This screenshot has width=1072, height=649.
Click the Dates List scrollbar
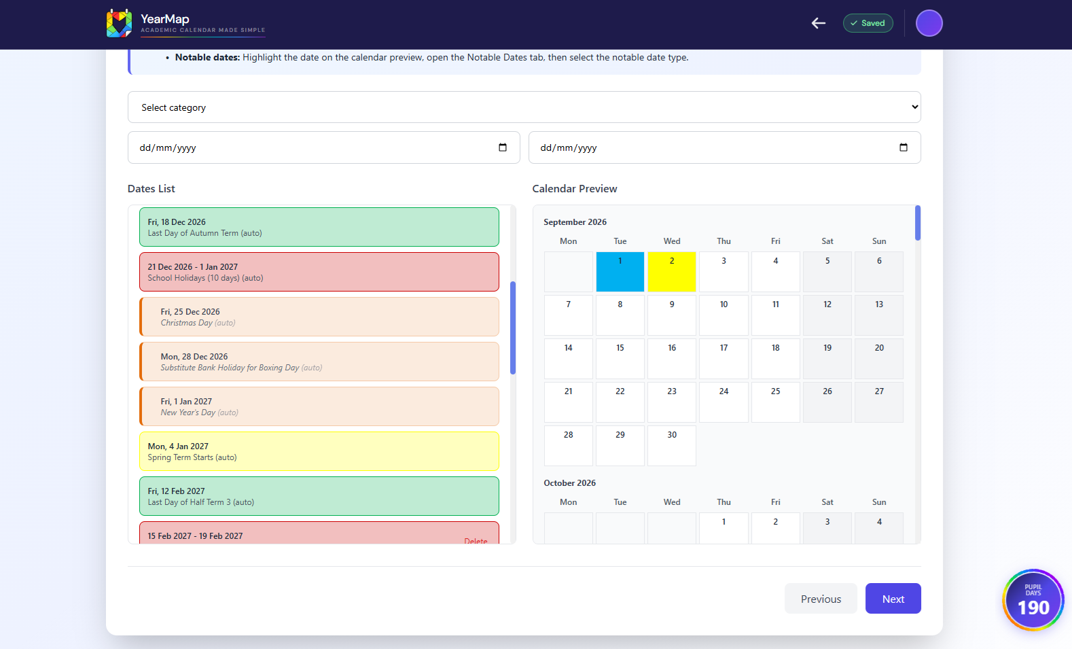[x=513, y=328]
